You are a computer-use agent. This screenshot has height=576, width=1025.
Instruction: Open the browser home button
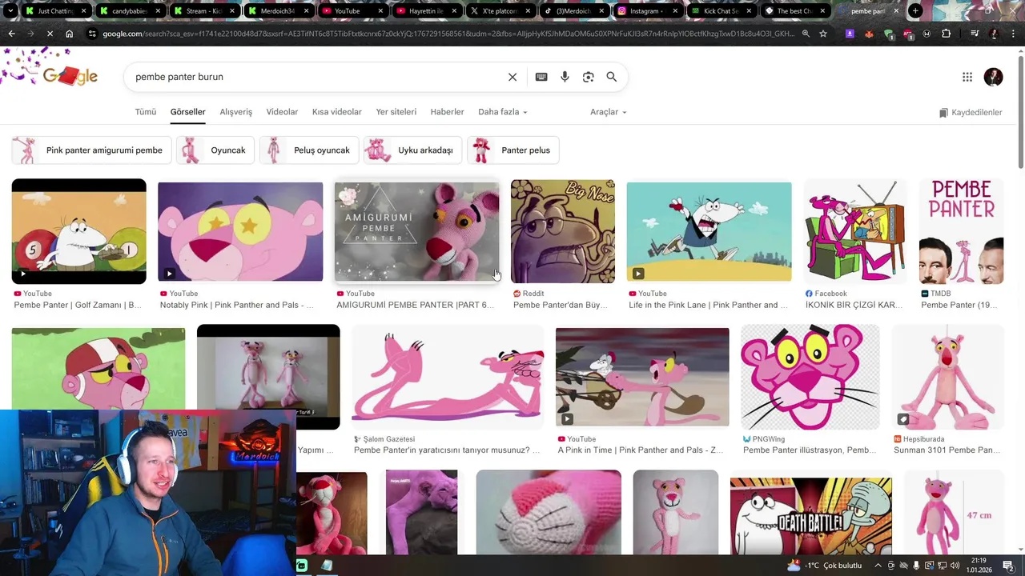69,34
